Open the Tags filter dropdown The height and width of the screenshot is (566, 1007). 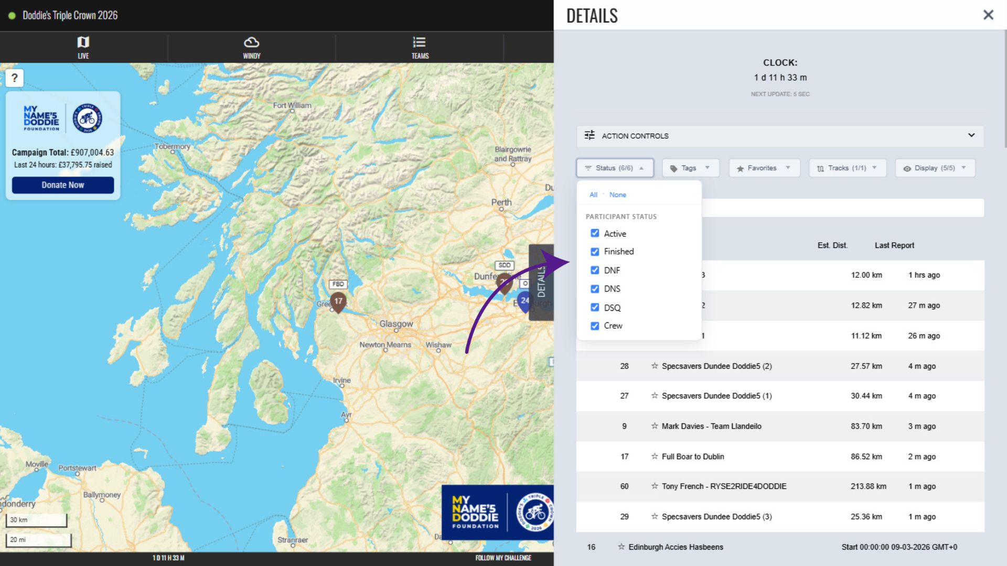[x=690, y=168]
